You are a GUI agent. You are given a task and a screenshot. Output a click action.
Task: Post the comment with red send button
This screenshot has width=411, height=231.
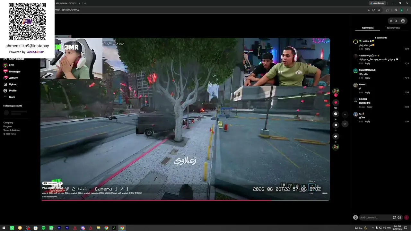pos(406,218)
